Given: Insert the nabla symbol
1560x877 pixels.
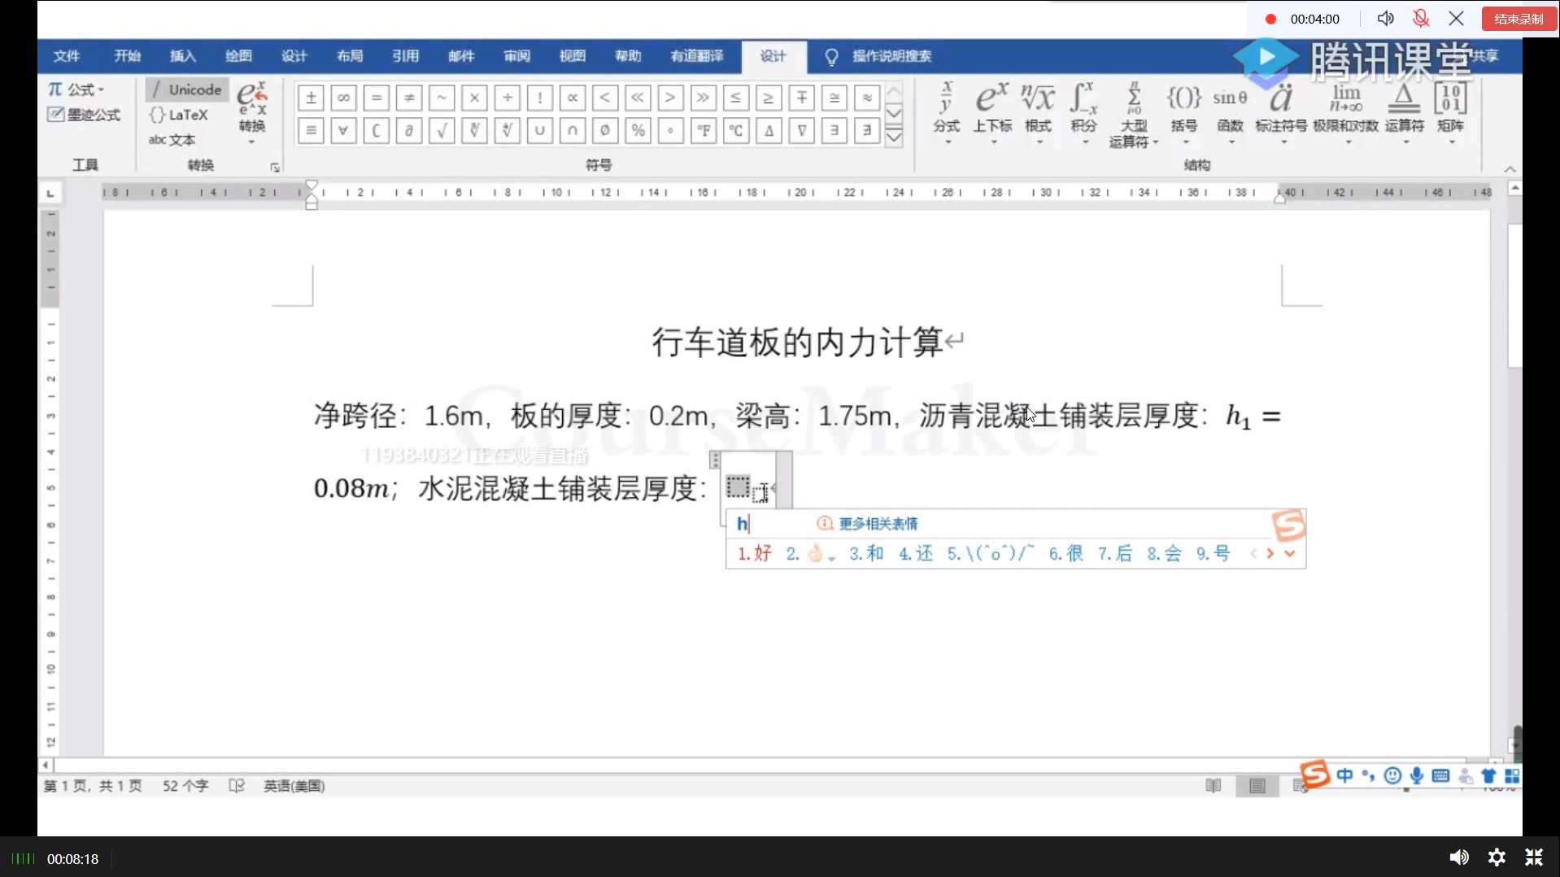Looking at the screenshot, I should click(801, 130).
